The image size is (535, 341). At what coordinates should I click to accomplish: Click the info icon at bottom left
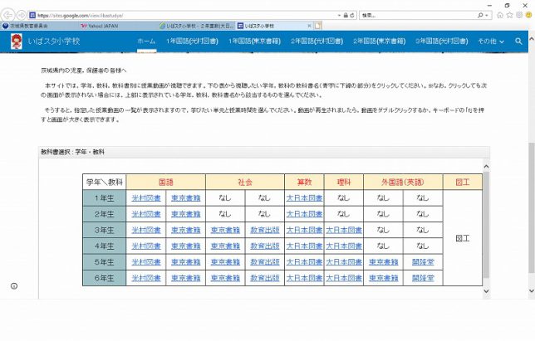tap(14, 285)
